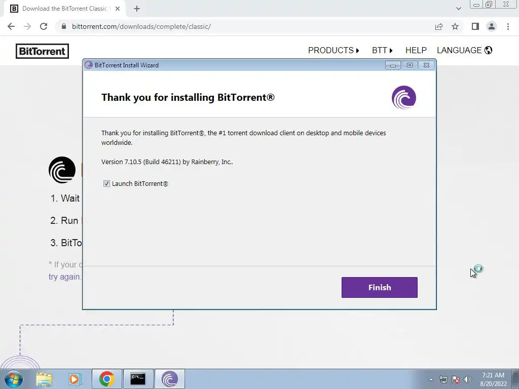Screen dimensions: 519x389
Task: Show hidden system tray icons arrow
Action: [x=431, y=379]
